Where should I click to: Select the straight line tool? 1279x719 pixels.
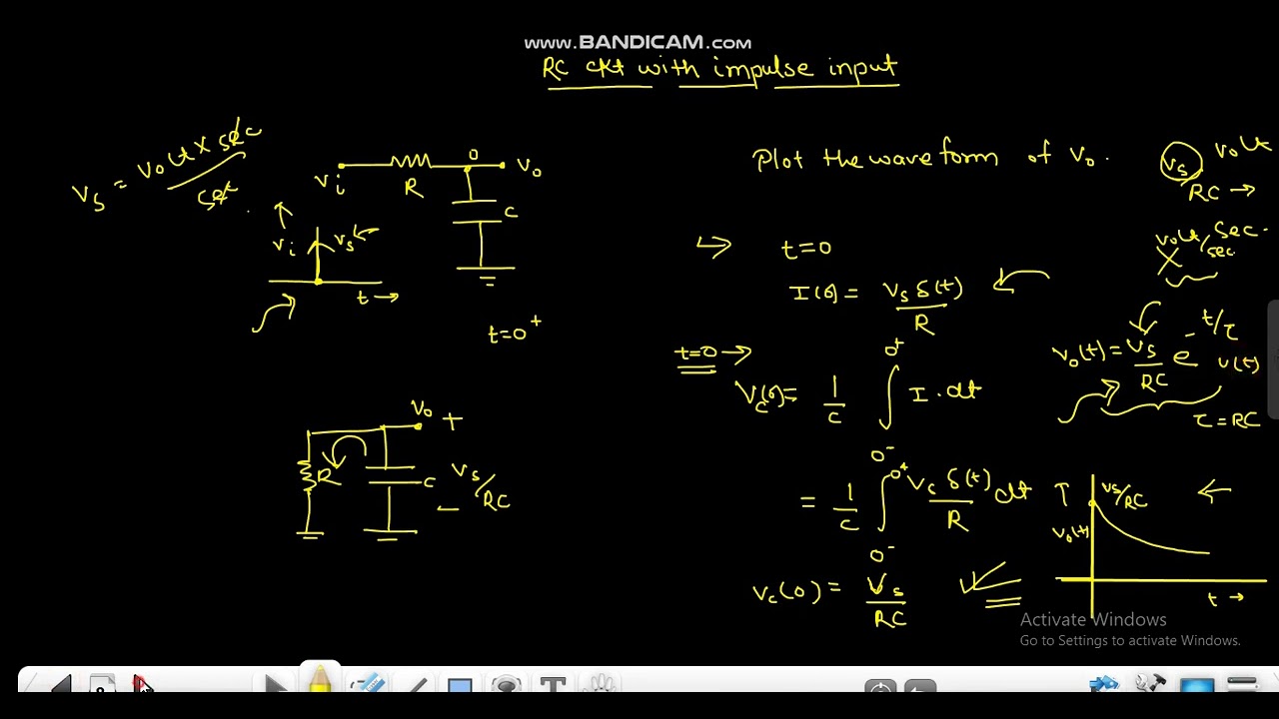coord(417,685)
